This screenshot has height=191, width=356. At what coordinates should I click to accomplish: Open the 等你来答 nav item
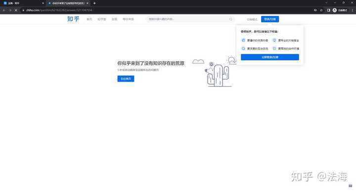click(x=128, y=19)
